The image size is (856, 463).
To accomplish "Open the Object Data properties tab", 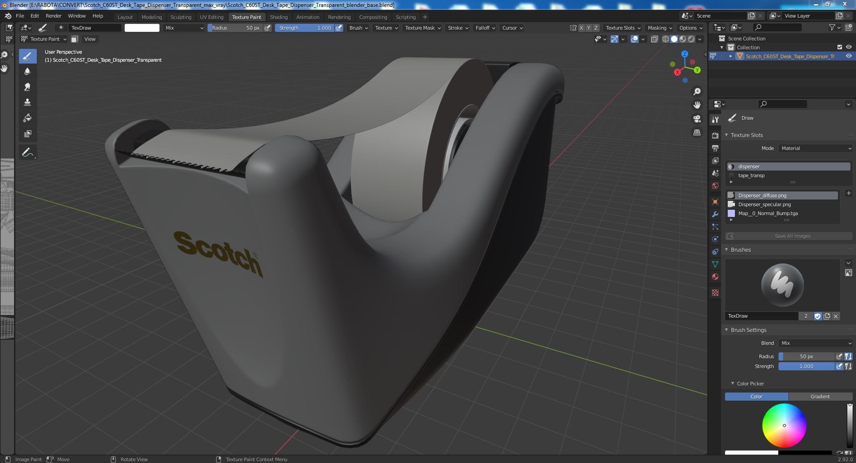I will coord(715,264).
